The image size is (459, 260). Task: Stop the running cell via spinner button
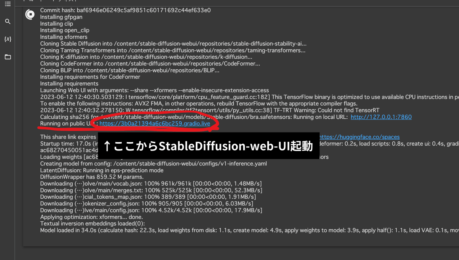pyautogui.click(x=30, y=15)
